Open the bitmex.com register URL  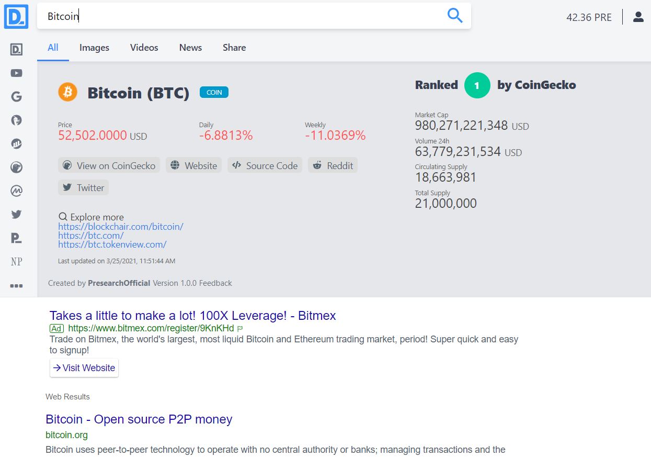pyautogui.click(x=151, y=329)
